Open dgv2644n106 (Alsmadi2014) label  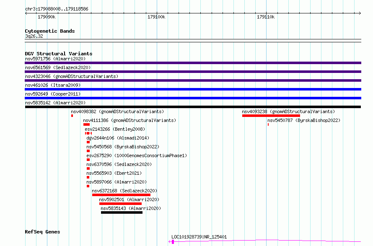[118, 138]
